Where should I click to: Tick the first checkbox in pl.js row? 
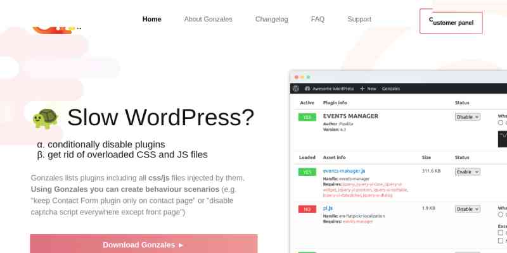[x=501, y=232]
